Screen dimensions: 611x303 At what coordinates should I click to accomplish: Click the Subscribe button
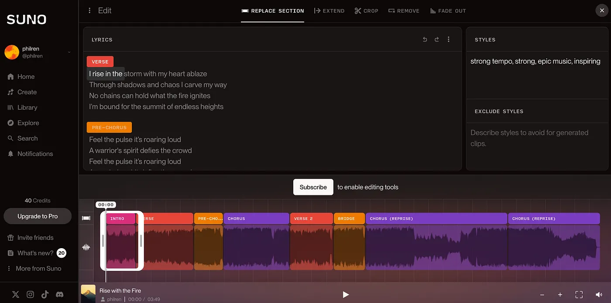[313, 187]
